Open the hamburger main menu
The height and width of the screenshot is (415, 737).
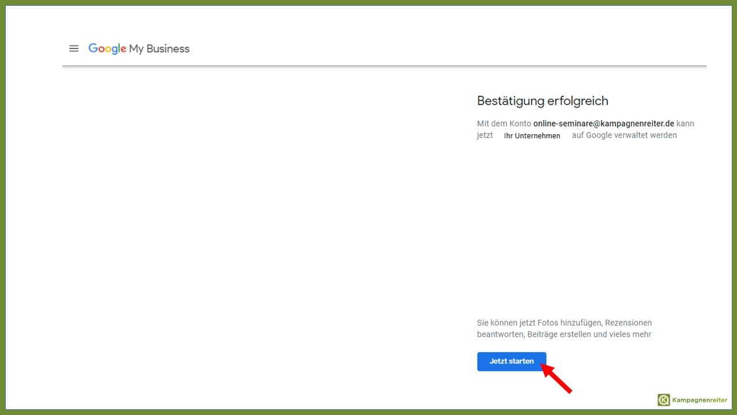[x=74, y=48]
